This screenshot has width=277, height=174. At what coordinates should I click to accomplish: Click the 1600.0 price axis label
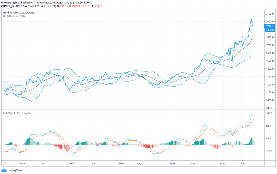coord(270,53)
